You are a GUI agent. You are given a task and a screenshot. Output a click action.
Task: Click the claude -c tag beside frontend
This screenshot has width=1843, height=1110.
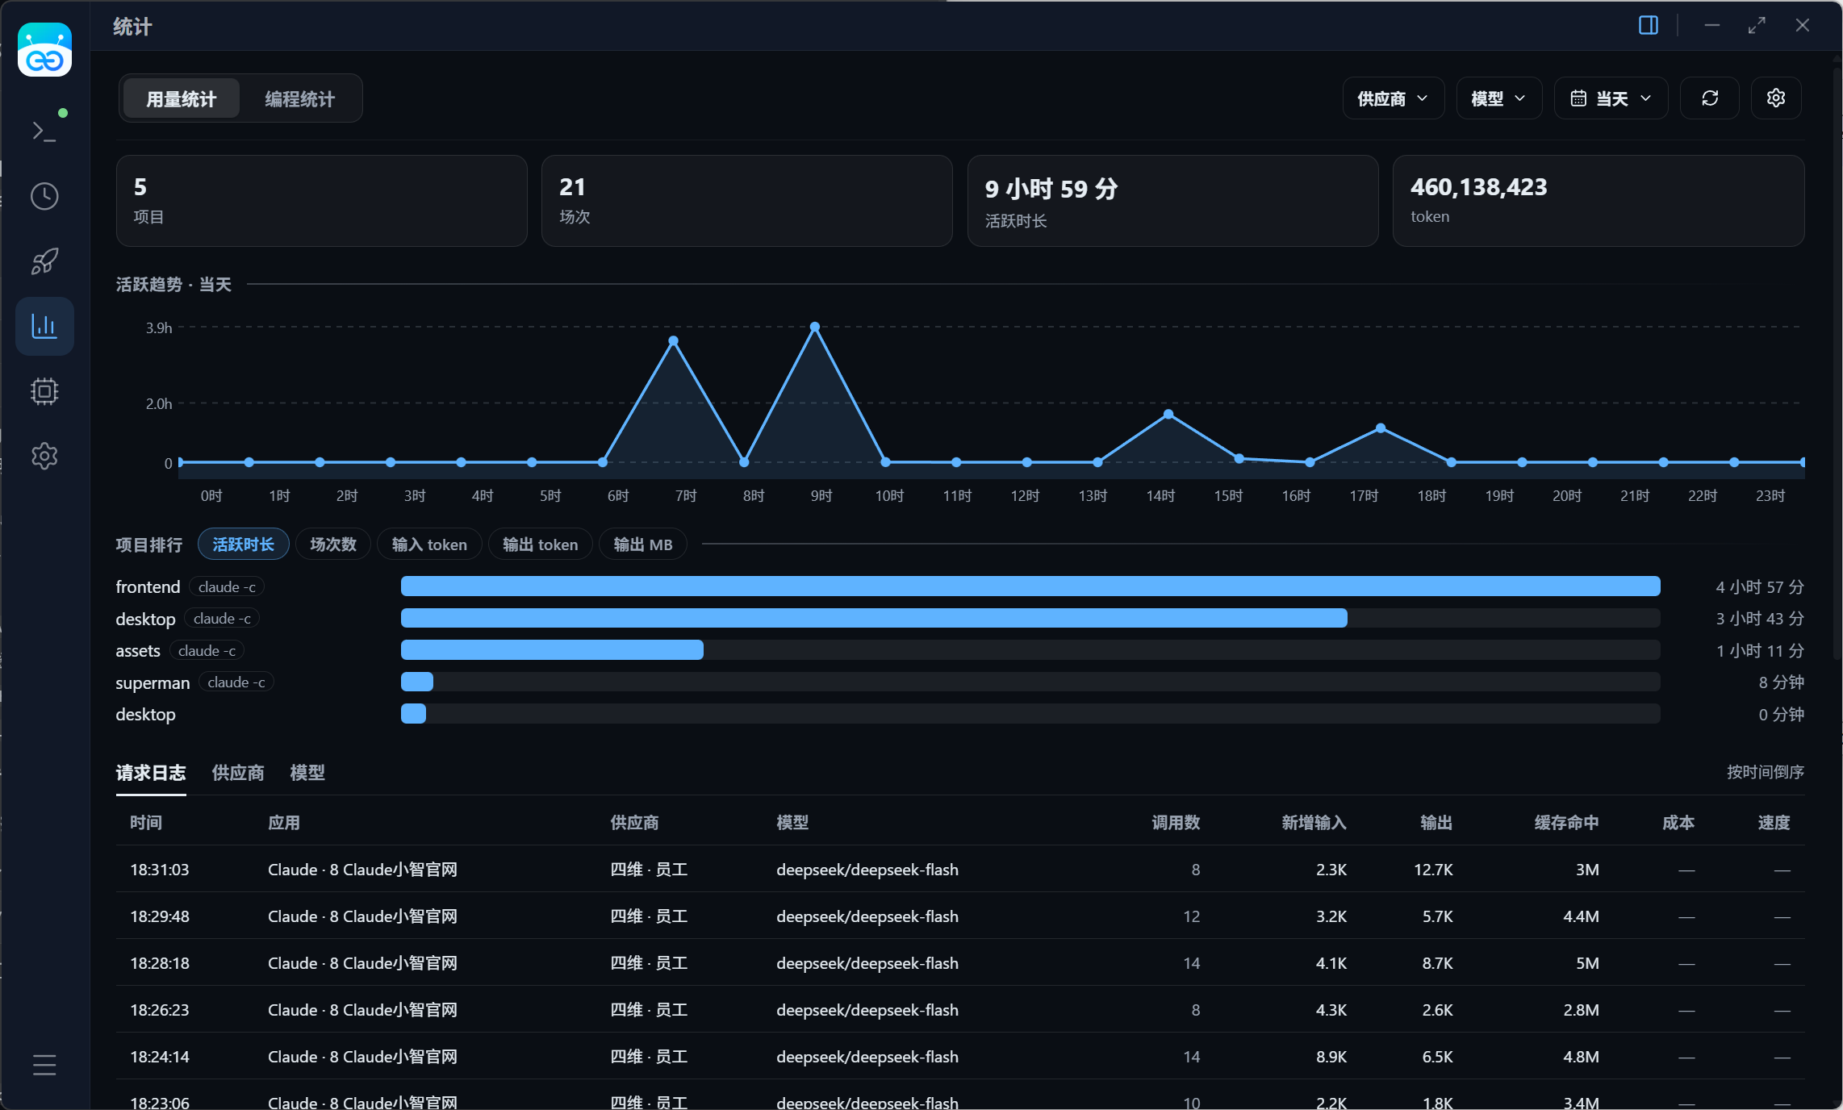click(228, 587)
